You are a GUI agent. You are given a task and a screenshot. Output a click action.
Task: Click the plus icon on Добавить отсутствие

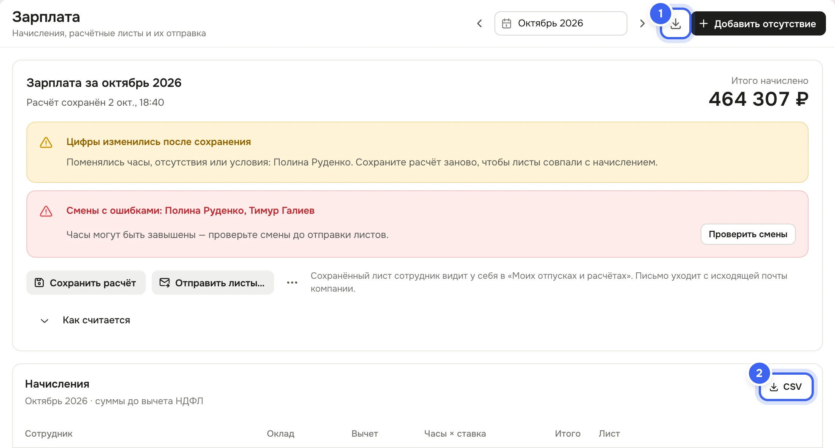point(703,23)
